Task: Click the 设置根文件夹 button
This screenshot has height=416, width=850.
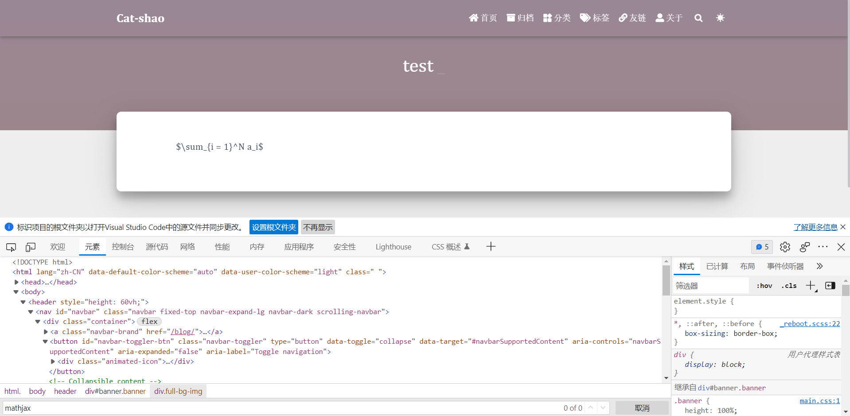Action: pos(273,227)
